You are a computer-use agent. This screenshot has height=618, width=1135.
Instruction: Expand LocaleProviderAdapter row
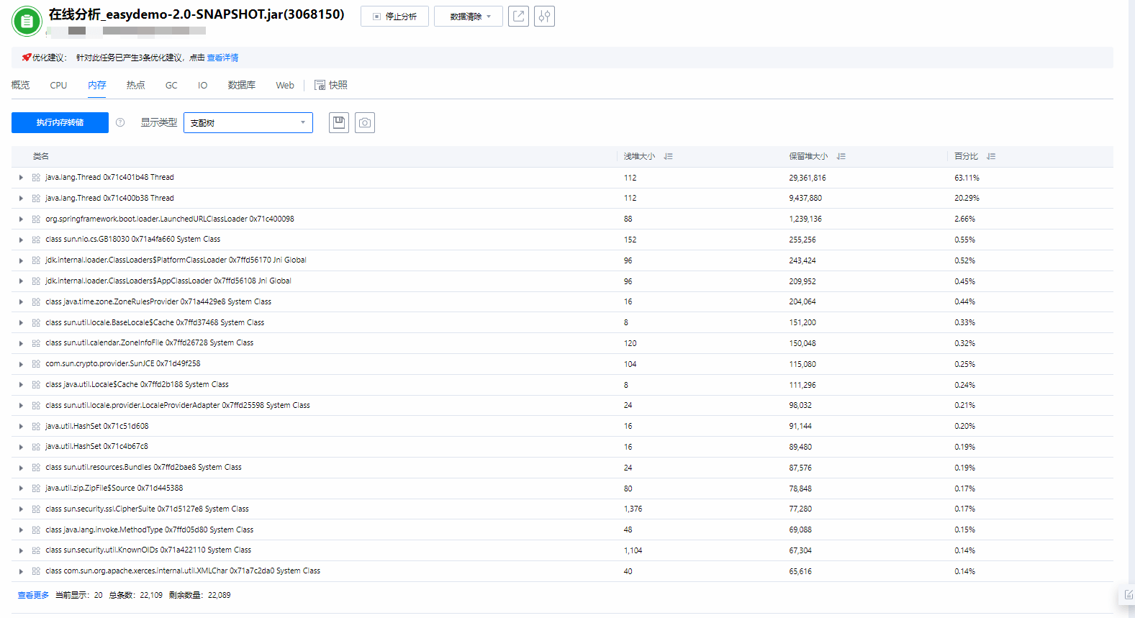coord(21,406)
